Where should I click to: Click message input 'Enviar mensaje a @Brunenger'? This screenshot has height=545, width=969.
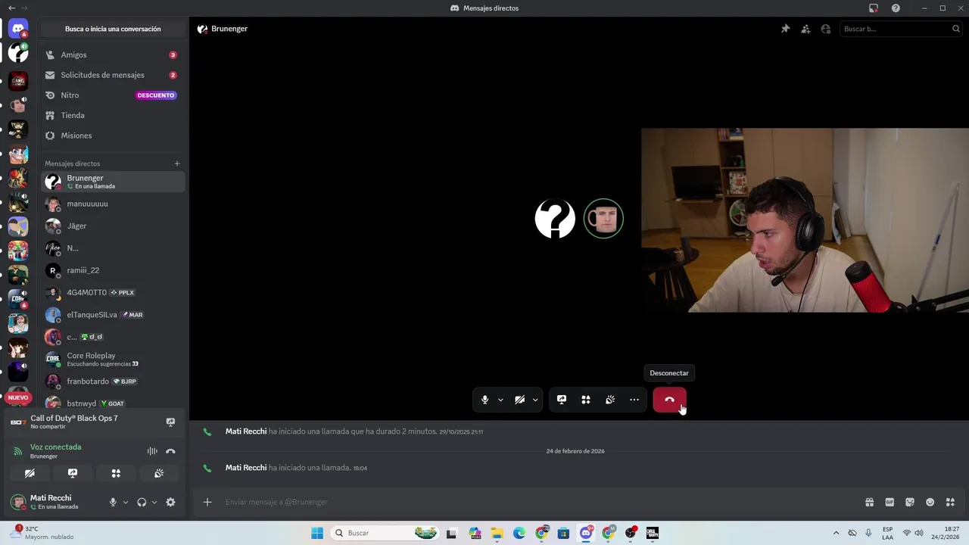[x=530, y=502]
